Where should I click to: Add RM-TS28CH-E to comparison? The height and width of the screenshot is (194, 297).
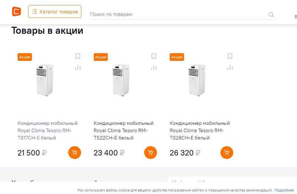tap(230, 68)
